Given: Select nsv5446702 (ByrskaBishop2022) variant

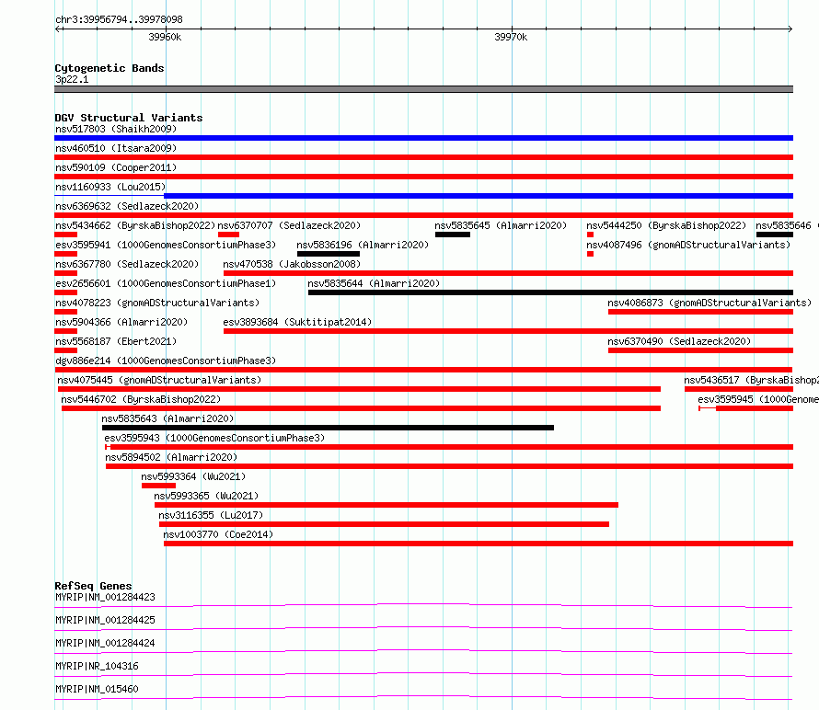Looking at the screenshot, I should pyautogui.click(x=141, y=399).
